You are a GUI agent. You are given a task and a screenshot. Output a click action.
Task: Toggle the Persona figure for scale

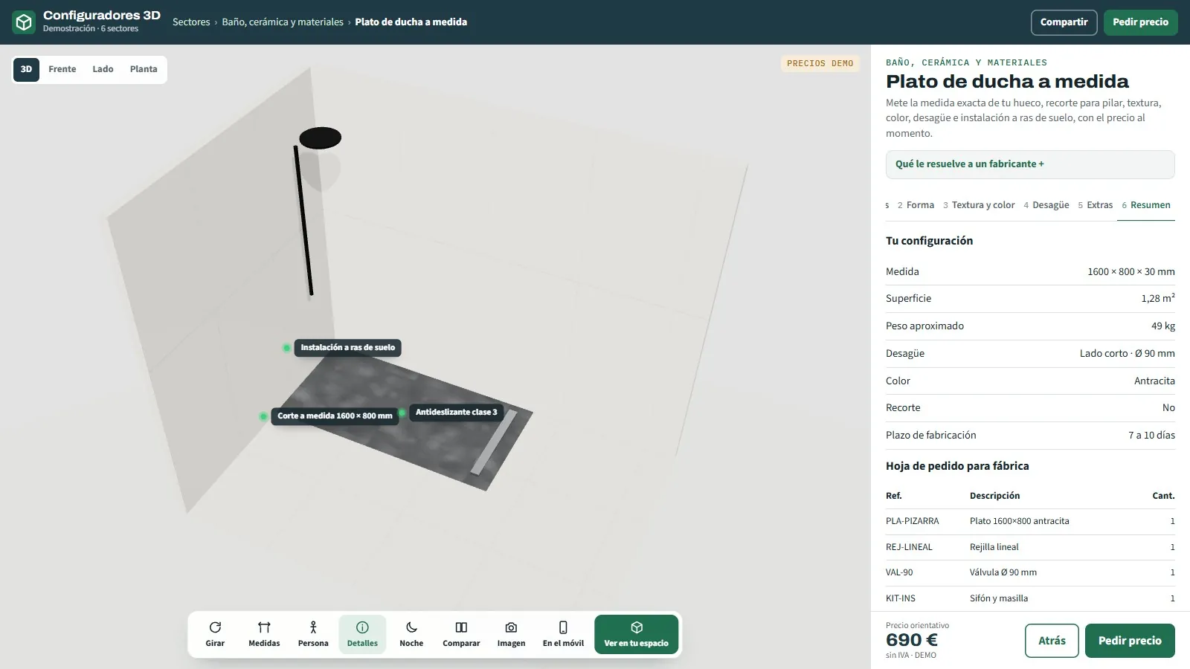coord(313,634)
